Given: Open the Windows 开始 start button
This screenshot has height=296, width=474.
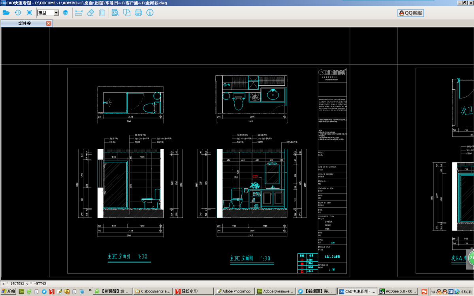Looking at the screenshot, I should point(8,291).
